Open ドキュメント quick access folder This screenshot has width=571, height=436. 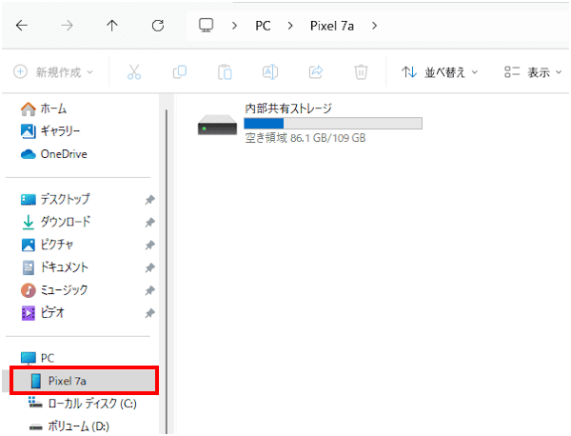coord(54,268)
